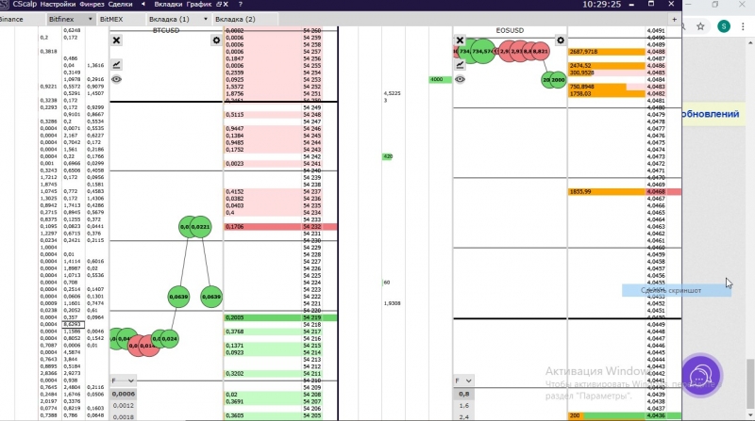Click the EOSUSD instrument title
The width and height of the screenshot is (755, 421).
click(510, 30)
